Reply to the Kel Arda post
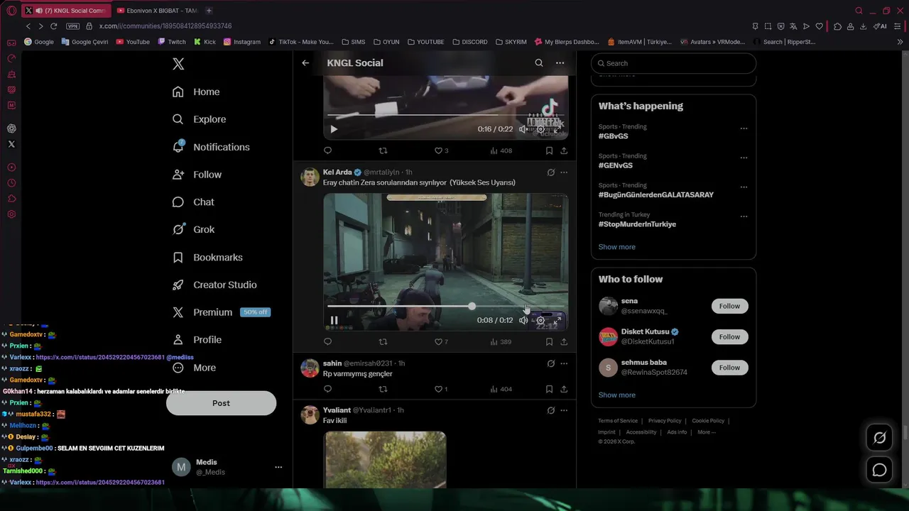 point(327,342)
